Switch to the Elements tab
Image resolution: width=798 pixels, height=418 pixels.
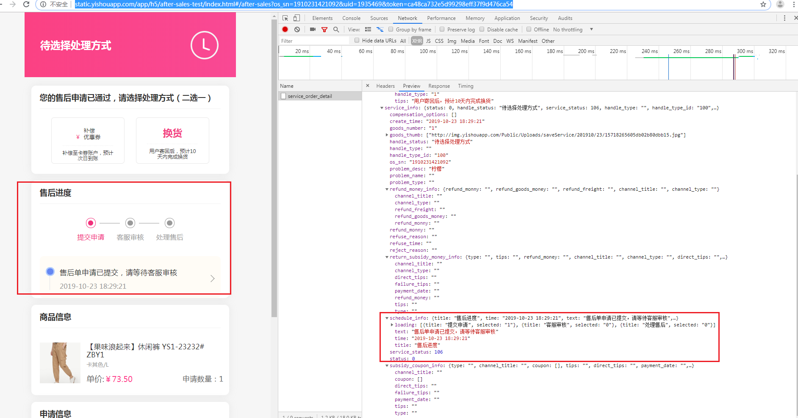click(322, 18)
